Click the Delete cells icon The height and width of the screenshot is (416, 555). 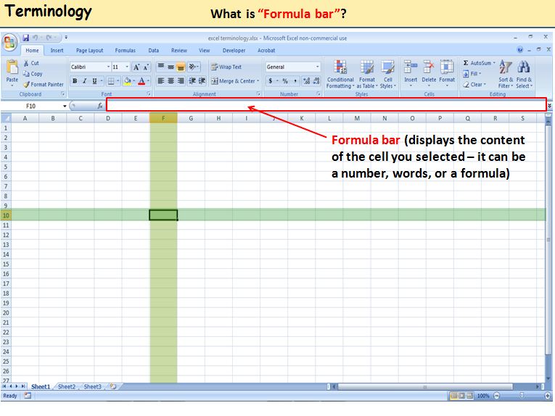pos(429,67)
